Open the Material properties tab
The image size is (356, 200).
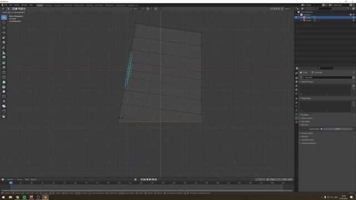point(296,122)
